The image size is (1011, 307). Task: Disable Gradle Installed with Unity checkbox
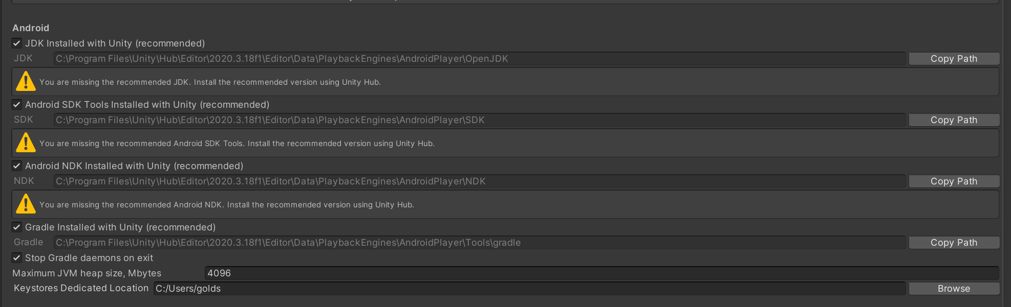point(17,227)
